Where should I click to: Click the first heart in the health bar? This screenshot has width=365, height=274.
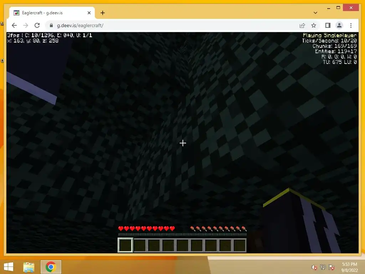pos(120,228)
